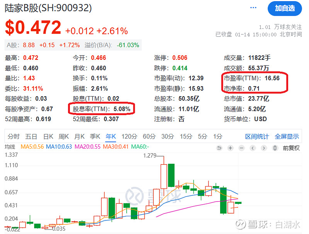Click the 万球友关注 follower count
This screenshot has height=234, width=309.
coord(280,27)
